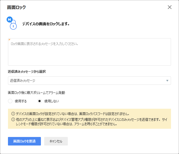Click the blue padlock icon
The height and width of the screenshot is (154, 179).
[13, 25]
